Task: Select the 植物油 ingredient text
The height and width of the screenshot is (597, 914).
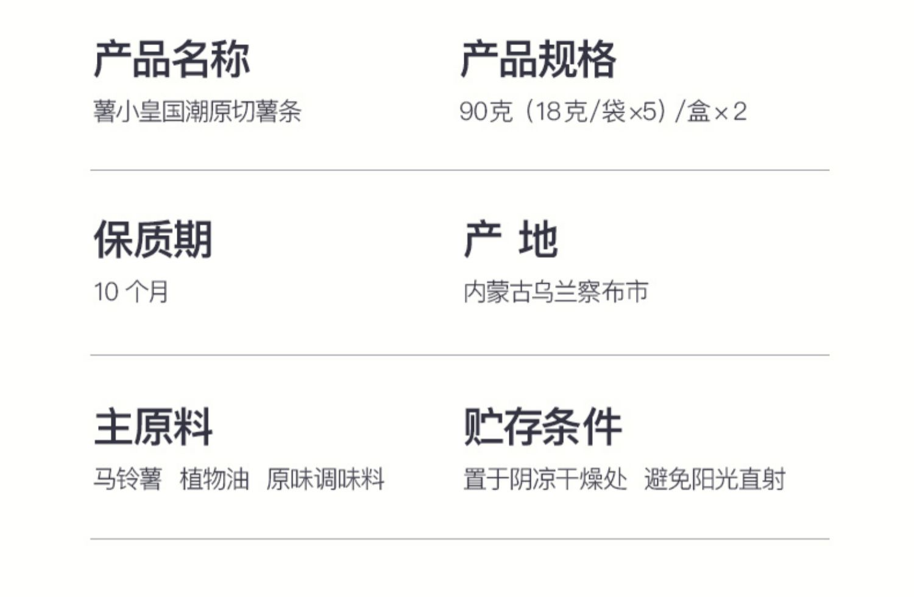Action: pos(214,479)
